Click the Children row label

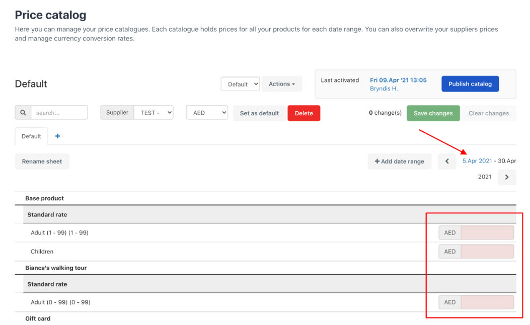pos(42,252)
